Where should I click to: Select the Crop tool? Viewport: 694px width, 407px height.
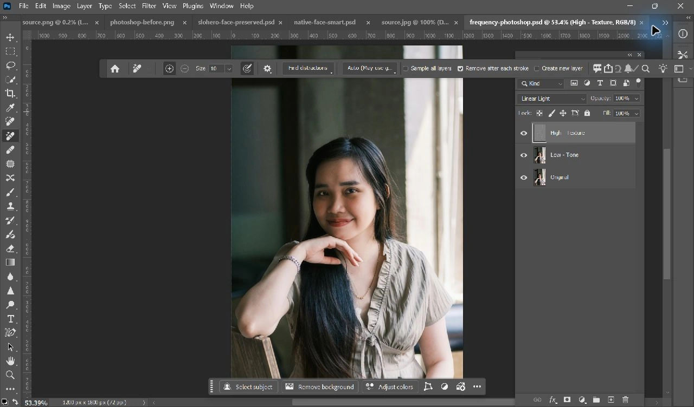pos(10,94)
